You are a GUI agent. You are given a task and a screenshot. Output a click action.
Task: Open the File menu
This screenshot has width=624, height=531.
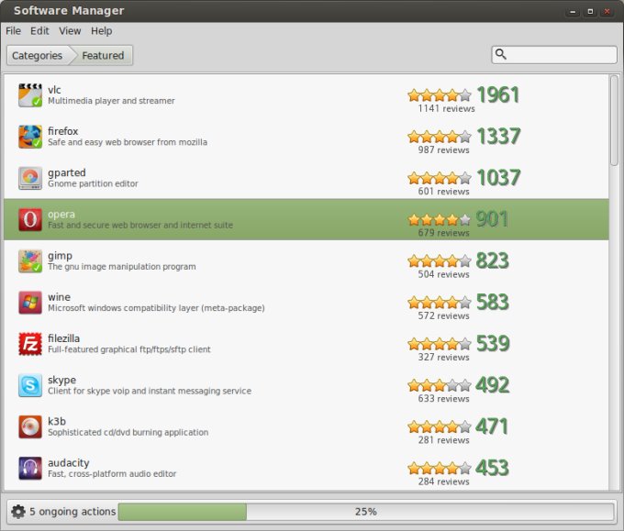tap(13, 31)
